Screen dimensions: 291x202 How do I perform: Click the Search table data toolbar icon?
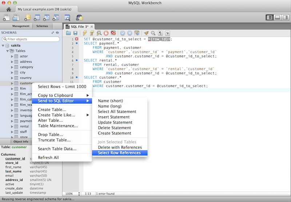pyautogui.click(x=67, y=17)
